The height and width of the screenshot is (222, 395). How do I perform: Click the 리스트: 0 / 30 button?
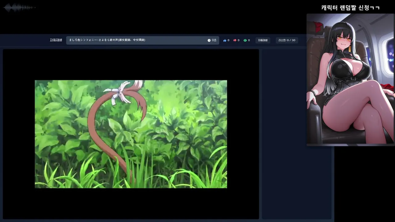(287, 40)
